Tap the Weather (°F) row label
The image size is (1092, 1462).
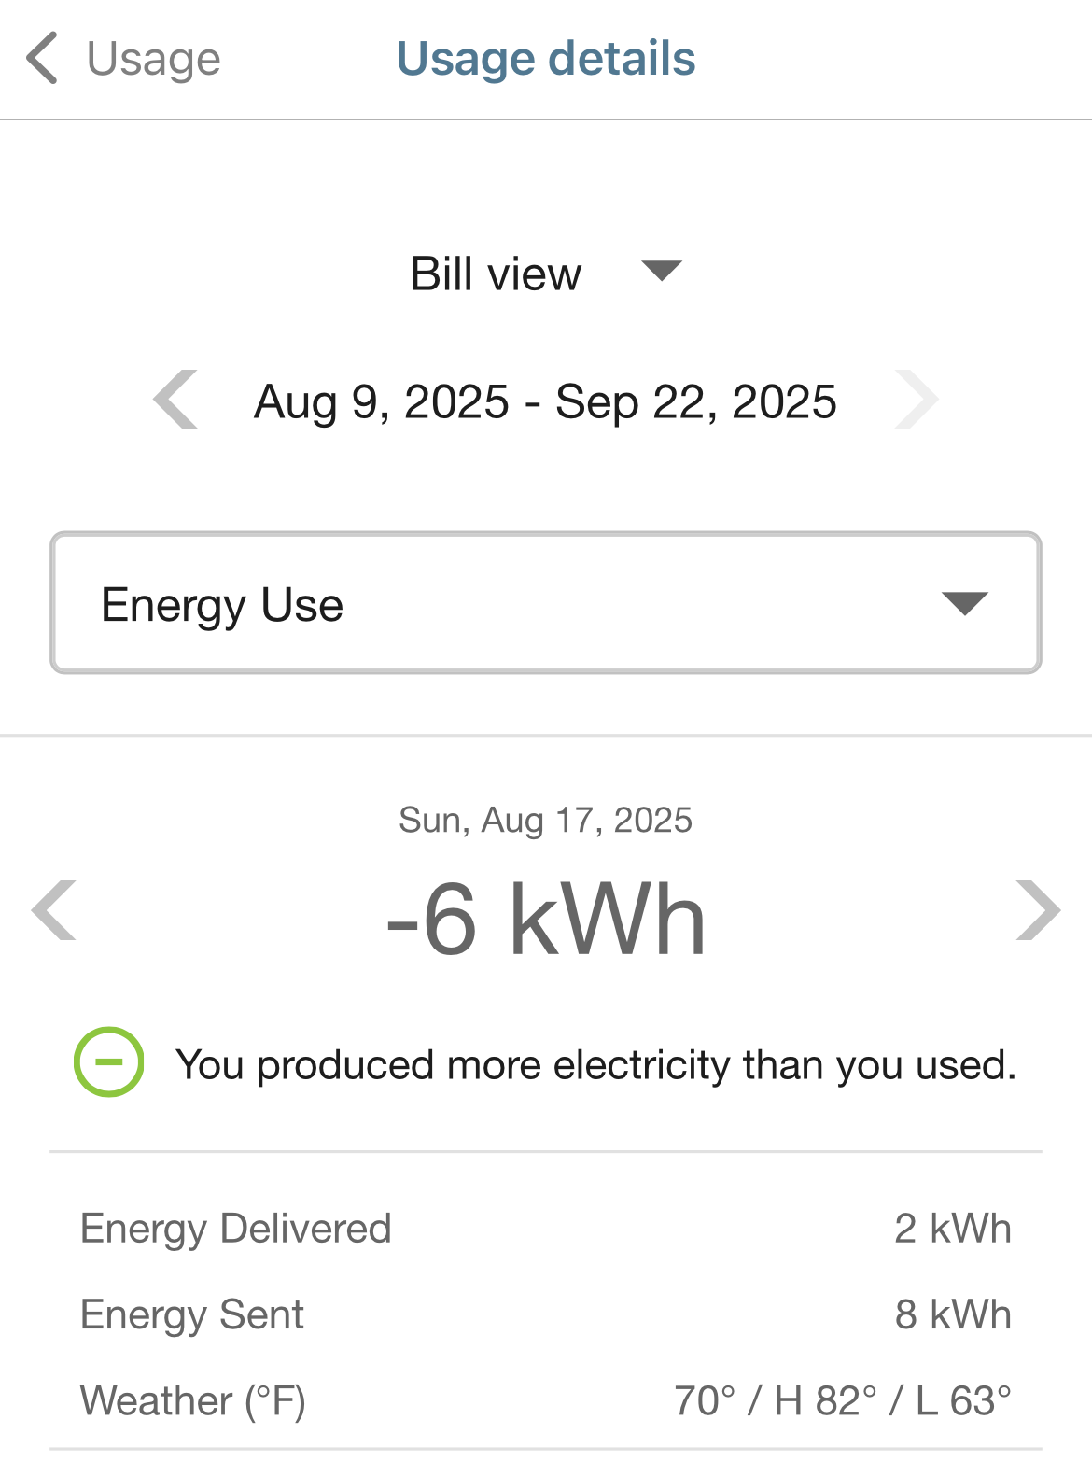pos(193,1400)
